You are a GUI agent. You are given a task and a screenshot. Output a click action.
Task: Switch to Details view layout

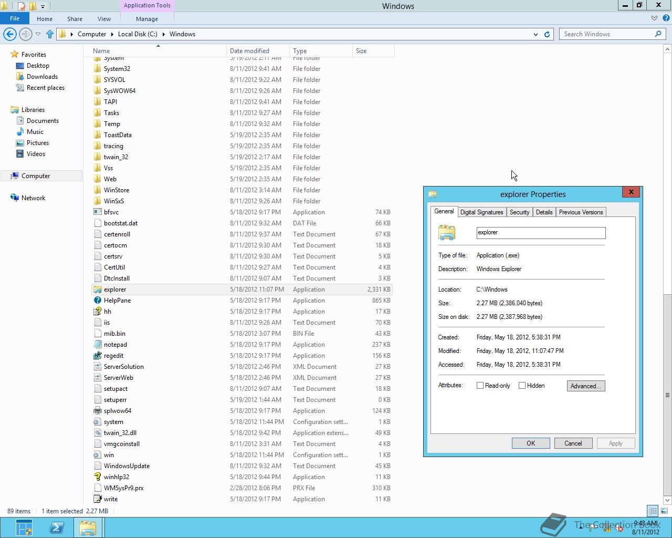point(653,511)
